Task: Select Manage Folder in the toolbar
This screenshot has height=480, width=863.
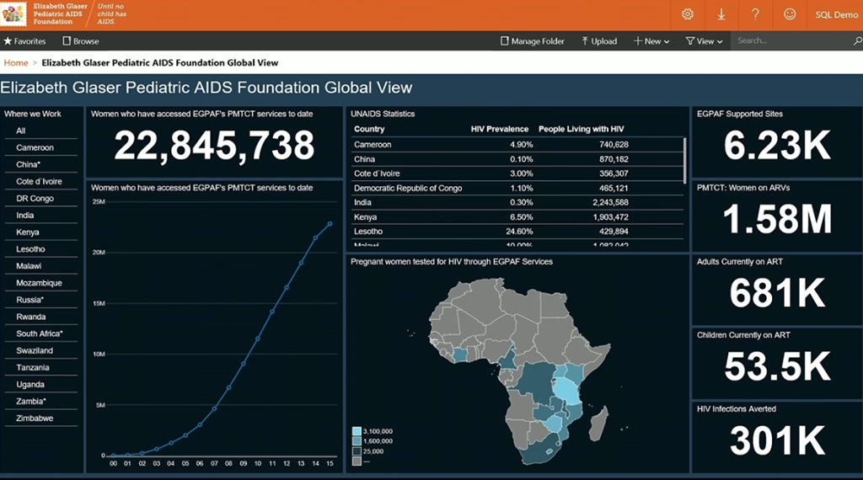Action: [533, 41]
